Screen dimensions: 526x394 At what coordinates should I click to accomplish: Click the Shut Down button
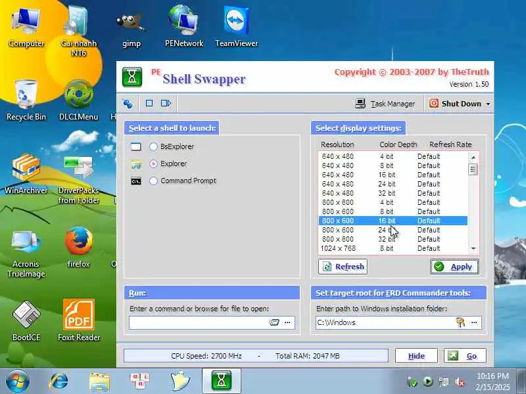[x=456, y=104]
